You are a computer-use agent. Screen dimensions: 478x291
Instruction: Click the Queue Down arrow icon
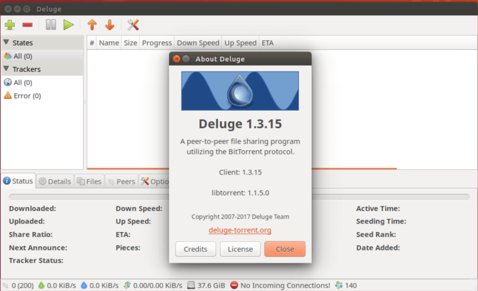[x=110, y=25]
